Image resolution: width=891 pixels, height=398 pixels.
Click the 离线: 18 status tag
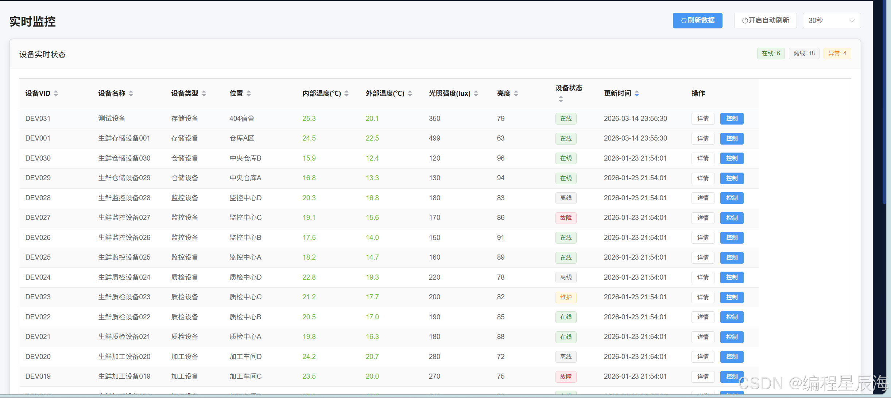coord(804,54)
